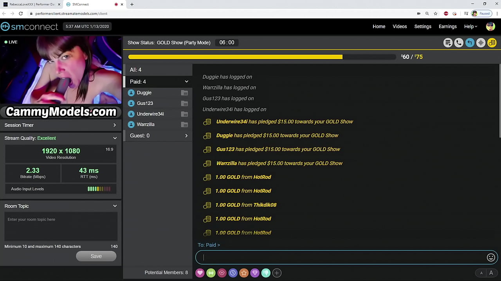Click the room topic text field

(x=61, y=226)
